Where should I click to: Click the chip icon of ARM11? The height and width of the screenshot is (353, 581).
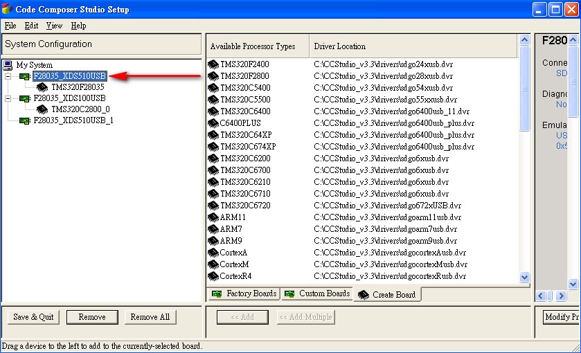213,217
